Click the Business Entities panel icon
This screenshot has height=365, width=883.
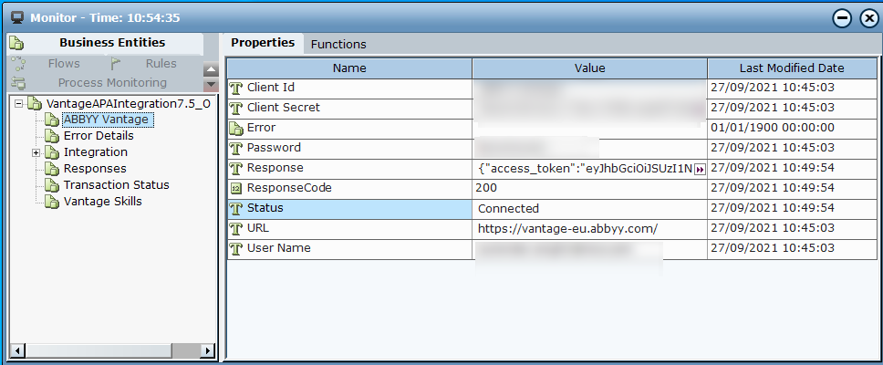pyautogui.click(x=17, y=43)
